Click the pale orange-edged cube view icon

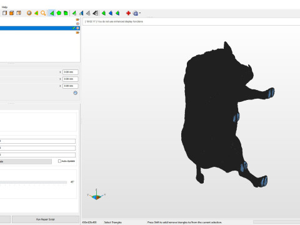point(19,13)
